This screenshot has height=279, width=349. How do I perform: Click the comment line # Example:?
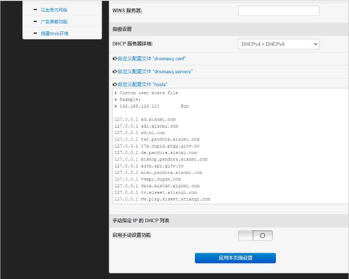point(128,100)
